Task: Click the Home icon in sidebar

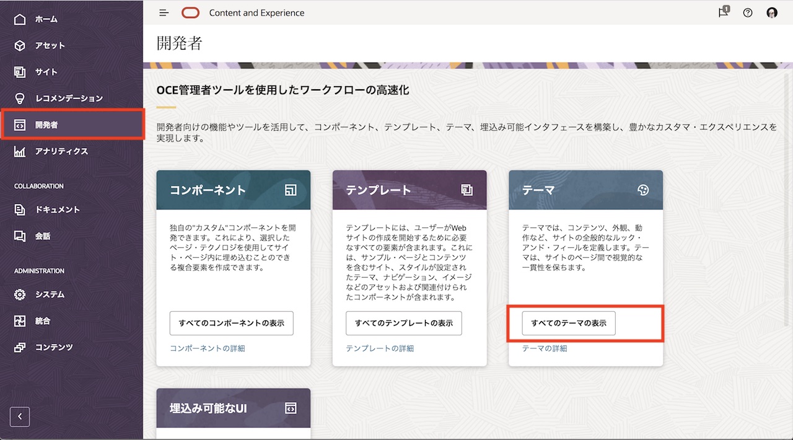Action: pos(20,19)
